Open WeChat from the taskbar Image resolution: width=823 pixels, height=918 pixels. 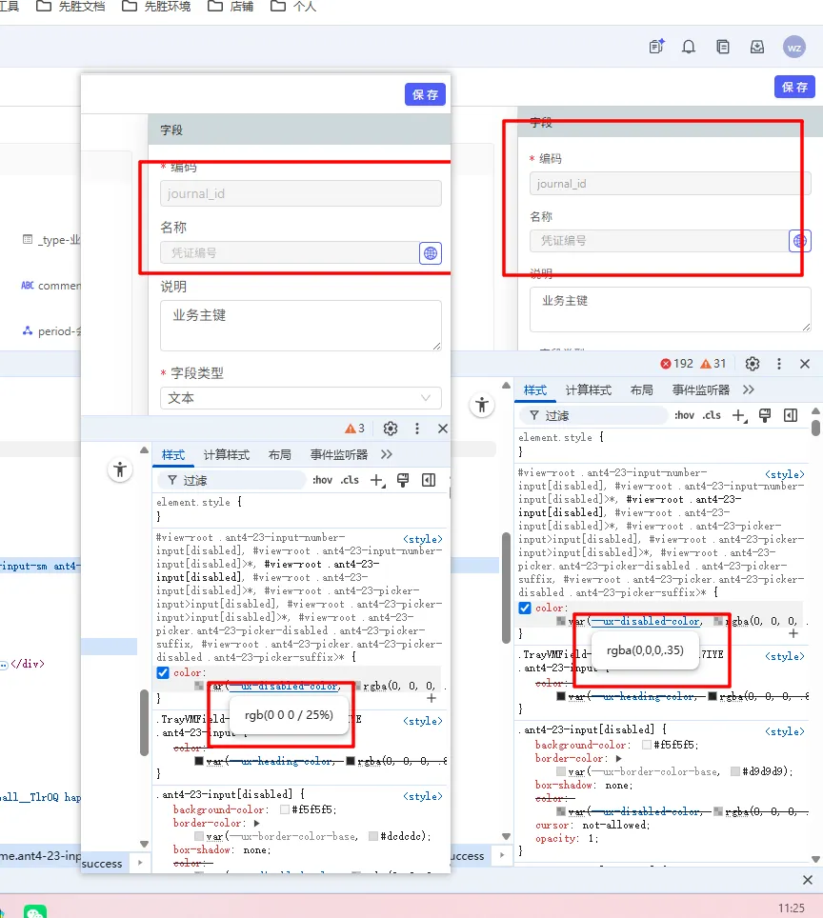(x=34, y=911)
